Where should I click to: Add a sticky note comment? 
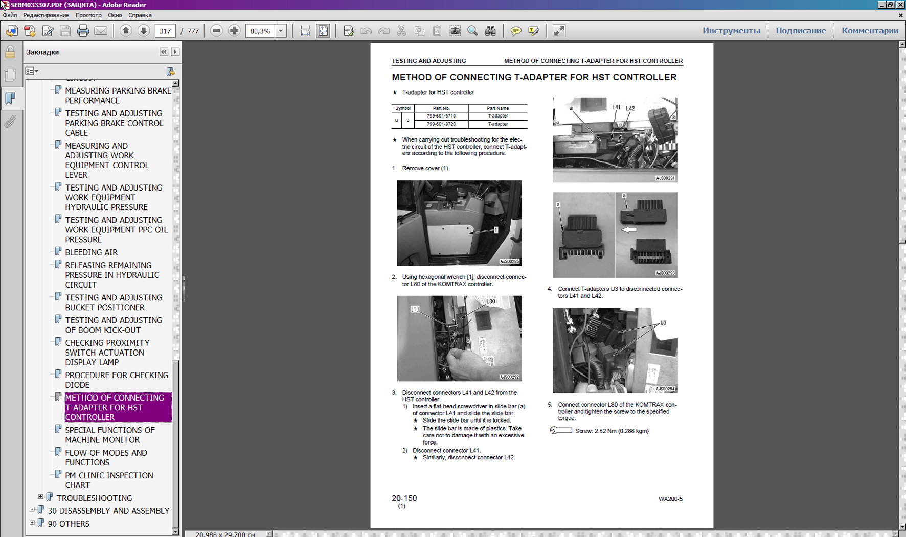[516, 31]
